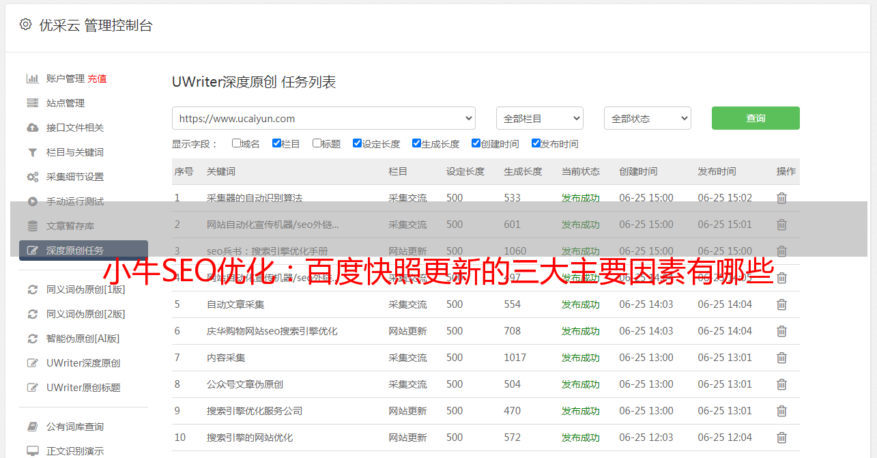This screenshot has width=877, height=458.
Task: Delete task 庆华购物网站seo搜索引擎优化 with trash icon
Action: [782, 331]
